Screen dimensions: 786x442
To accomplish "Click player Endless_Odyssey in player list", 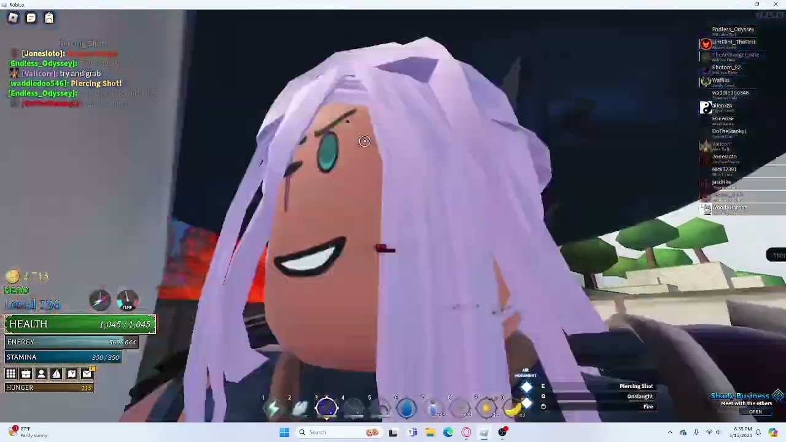I will [733, 29].
